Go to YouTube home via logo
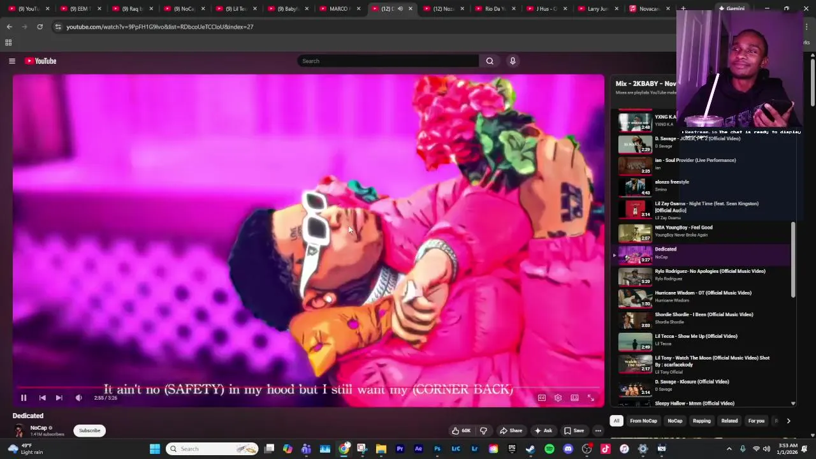Image resolution: width=816 pixels, height=459 pixels. tap(41, 61)
